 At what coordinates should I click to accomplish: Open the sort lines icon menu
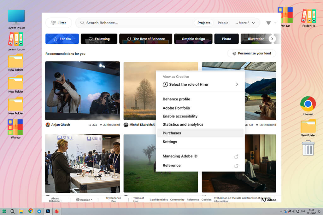268,23
